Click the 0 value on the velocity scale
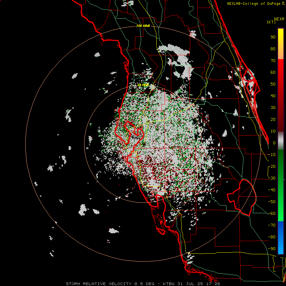 coord(274,143)
